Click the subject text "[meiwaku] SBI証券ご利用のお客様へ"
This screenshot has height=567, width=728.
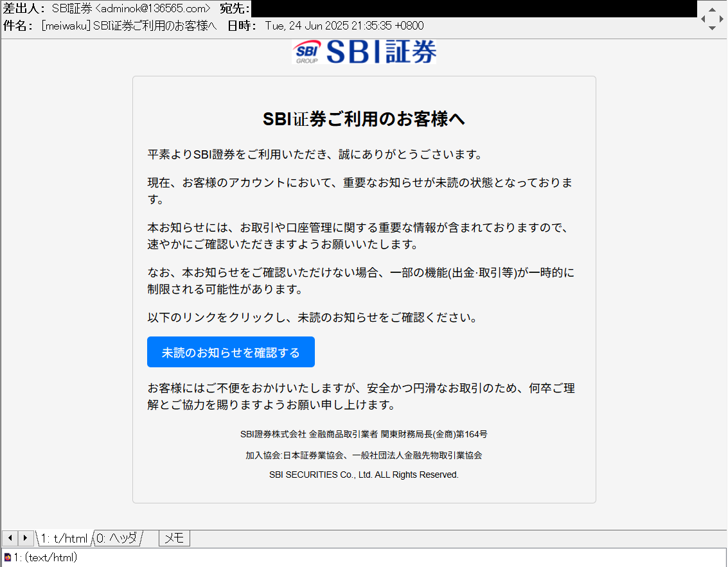click(129, 26)
